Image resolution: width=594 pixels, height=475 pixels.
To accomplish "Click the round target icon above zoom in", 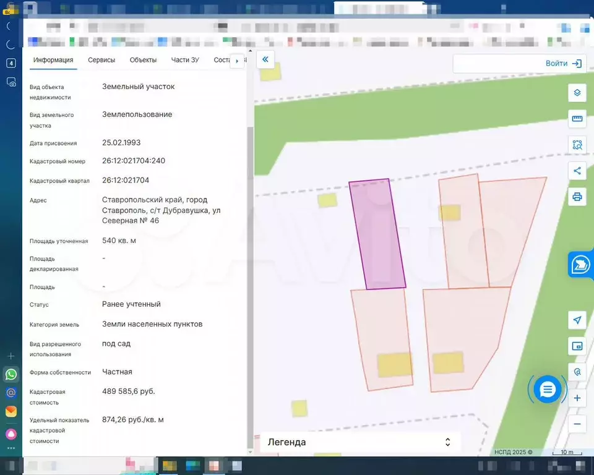I will pyautogui.click(x=577, y=372).
